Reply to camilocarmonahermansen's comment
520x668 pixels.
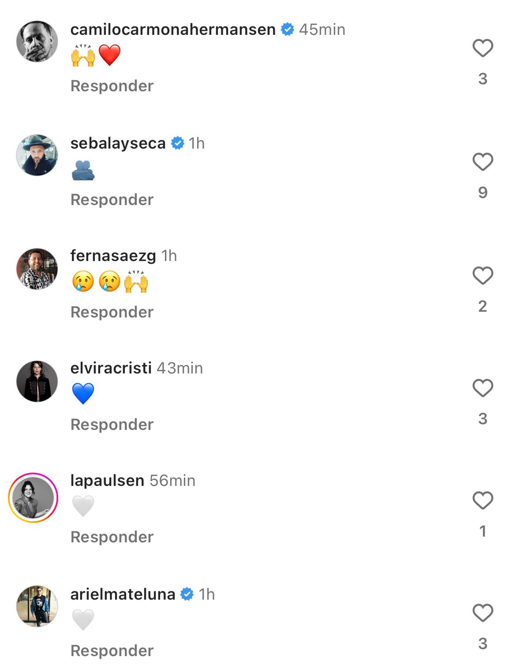click(112, 86)
